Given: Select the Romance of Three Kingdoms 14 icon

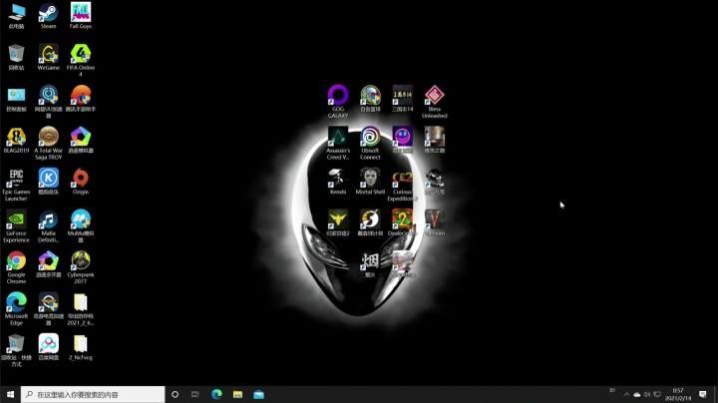Looking at the screenshot, I should point(403,98).
